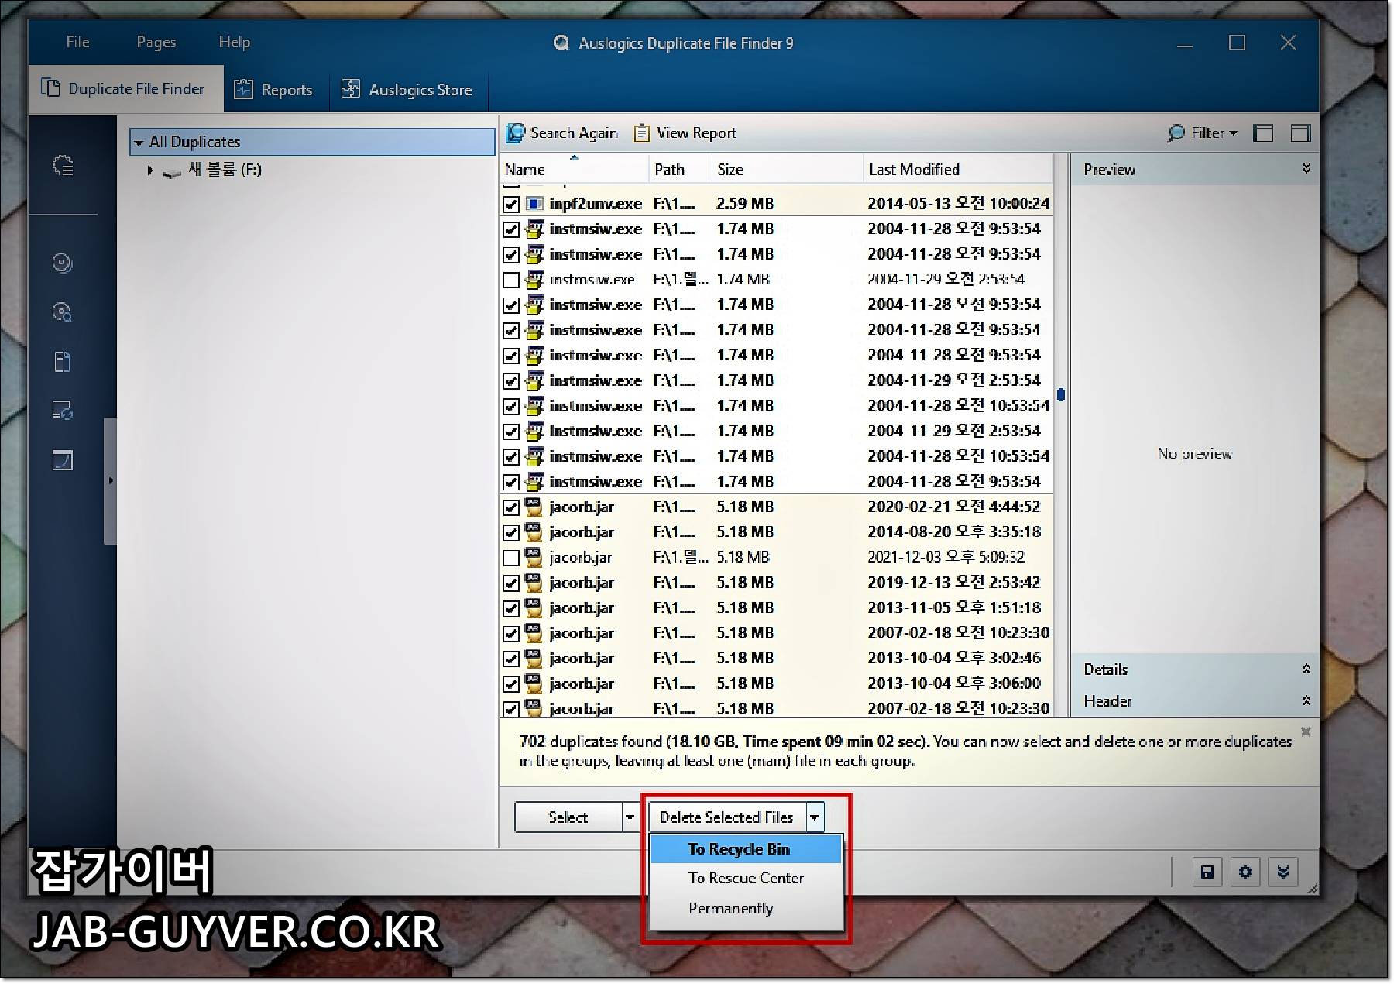Click the Search Again button
The image size is (1394, 984).
(x=562, y=133)
